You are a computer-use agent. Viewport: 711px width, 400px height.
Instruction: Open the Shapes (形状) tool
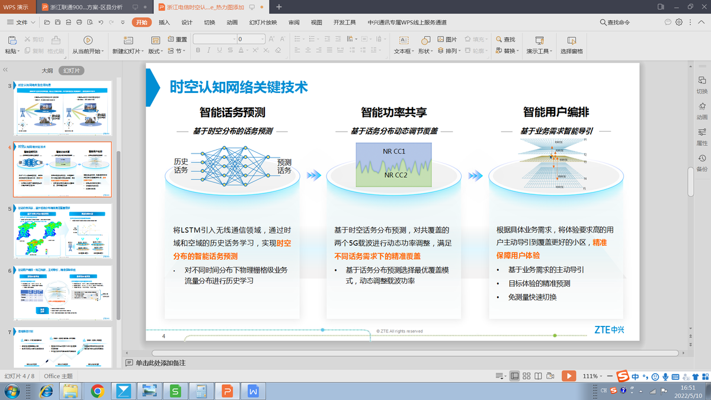[425, 40]
